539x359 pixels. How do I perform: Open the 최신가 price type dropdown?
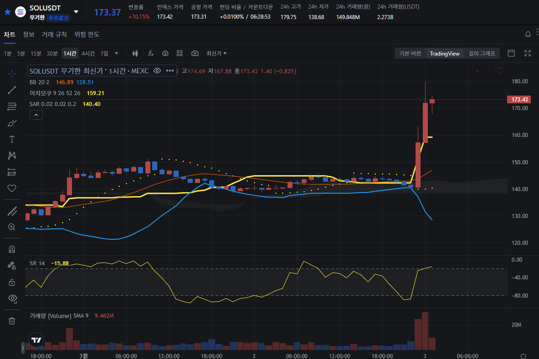click(x=216, y=53)
